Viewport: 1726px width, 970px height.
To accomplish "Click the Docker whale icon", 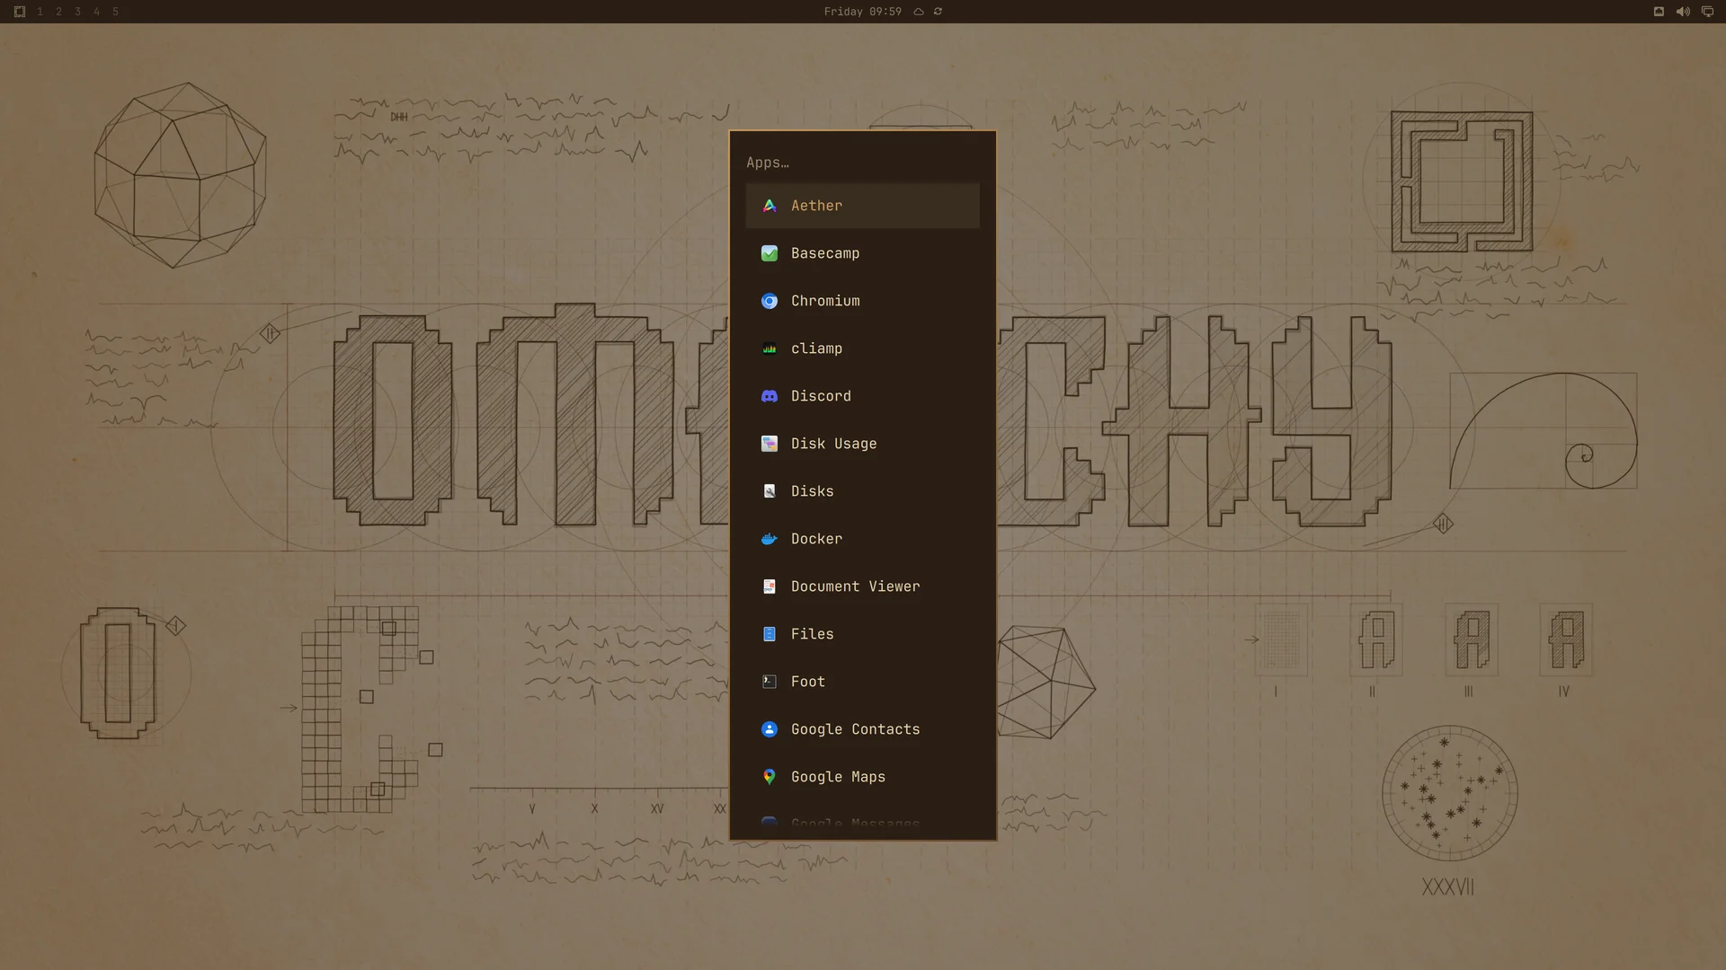I will click(x=770, y=539).
